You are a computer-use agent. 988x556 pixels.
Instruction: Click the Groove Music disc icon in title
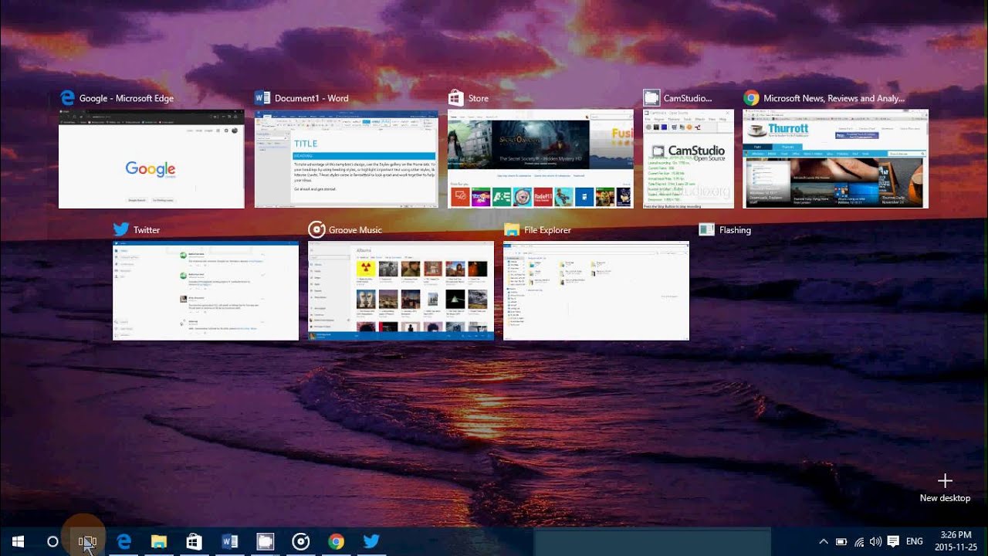pyautogui.click(x=316, y=229)
